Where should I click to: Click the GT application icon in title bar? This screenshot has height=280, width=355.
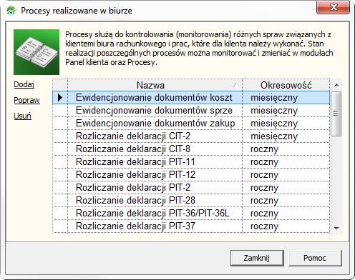tap(11, 11)
